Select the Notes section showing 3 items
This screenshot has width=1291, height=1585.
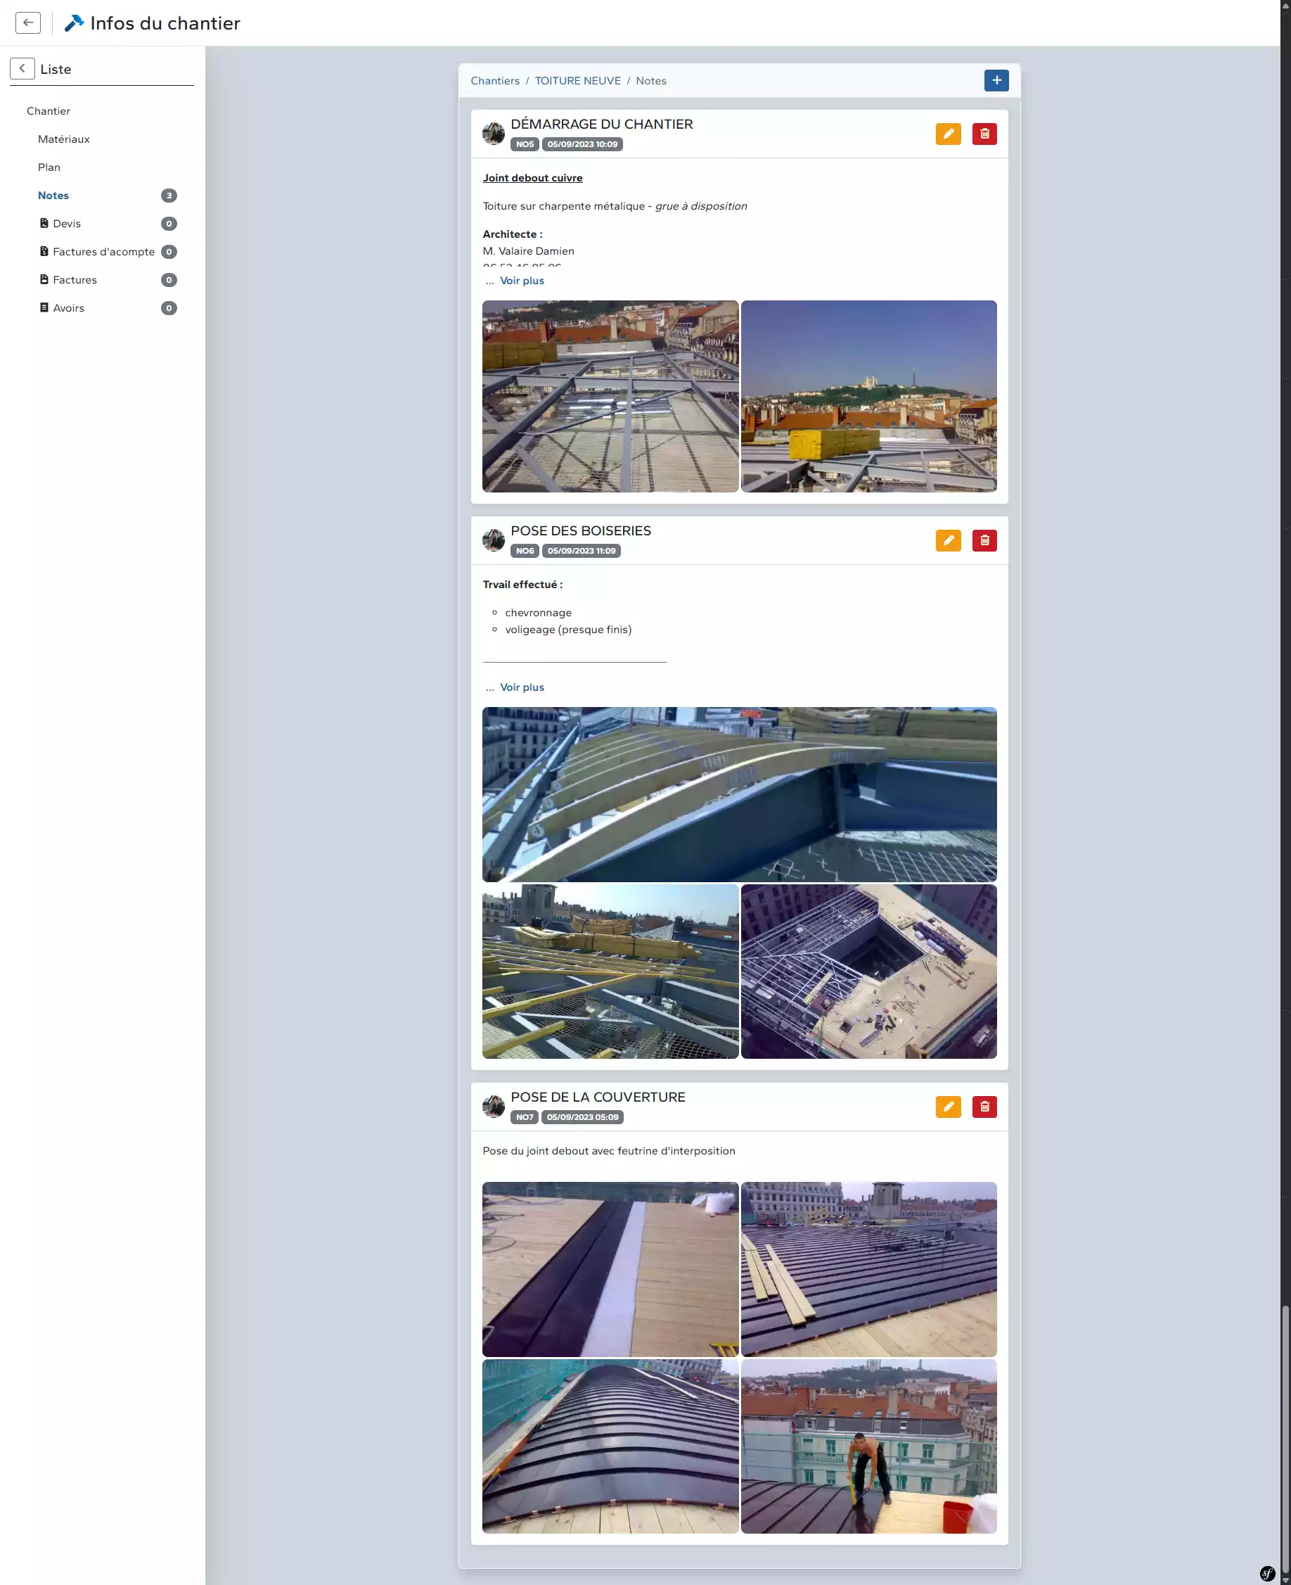pyautogui.click(x=53, y=195)
